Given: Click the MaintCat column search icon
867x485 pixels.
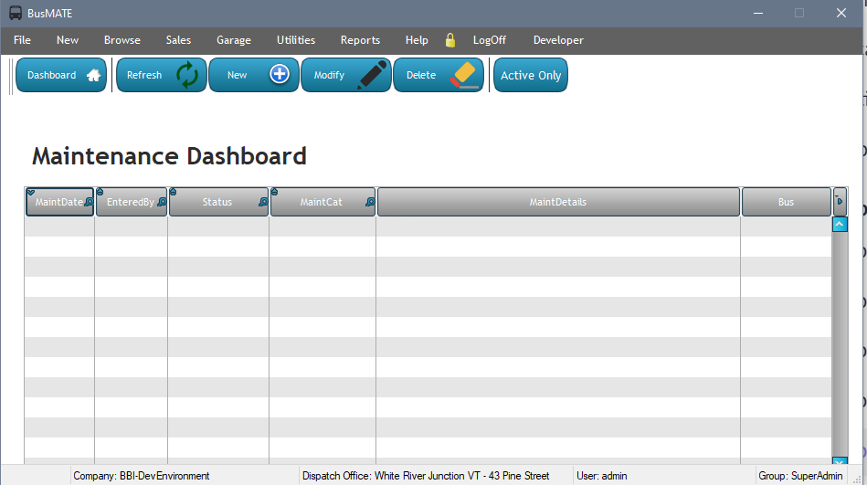Looking at the screenshot, I should [x=370, y=203].
